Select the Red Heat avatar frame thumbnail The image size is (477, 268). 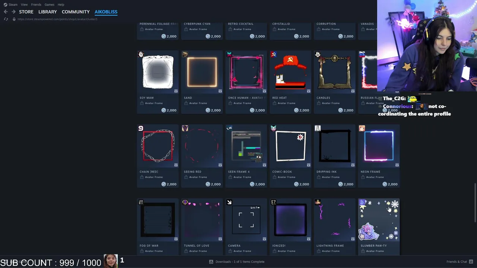[x=290, y=72]
